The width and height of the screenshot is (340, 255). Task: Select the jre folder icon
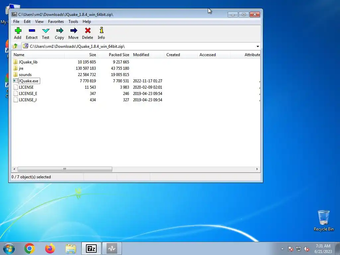pyautogui.click(x=15, y=68)
